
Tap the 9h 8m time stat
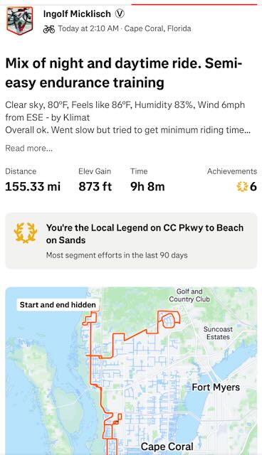pyautogui.click(x=147, y=186)
